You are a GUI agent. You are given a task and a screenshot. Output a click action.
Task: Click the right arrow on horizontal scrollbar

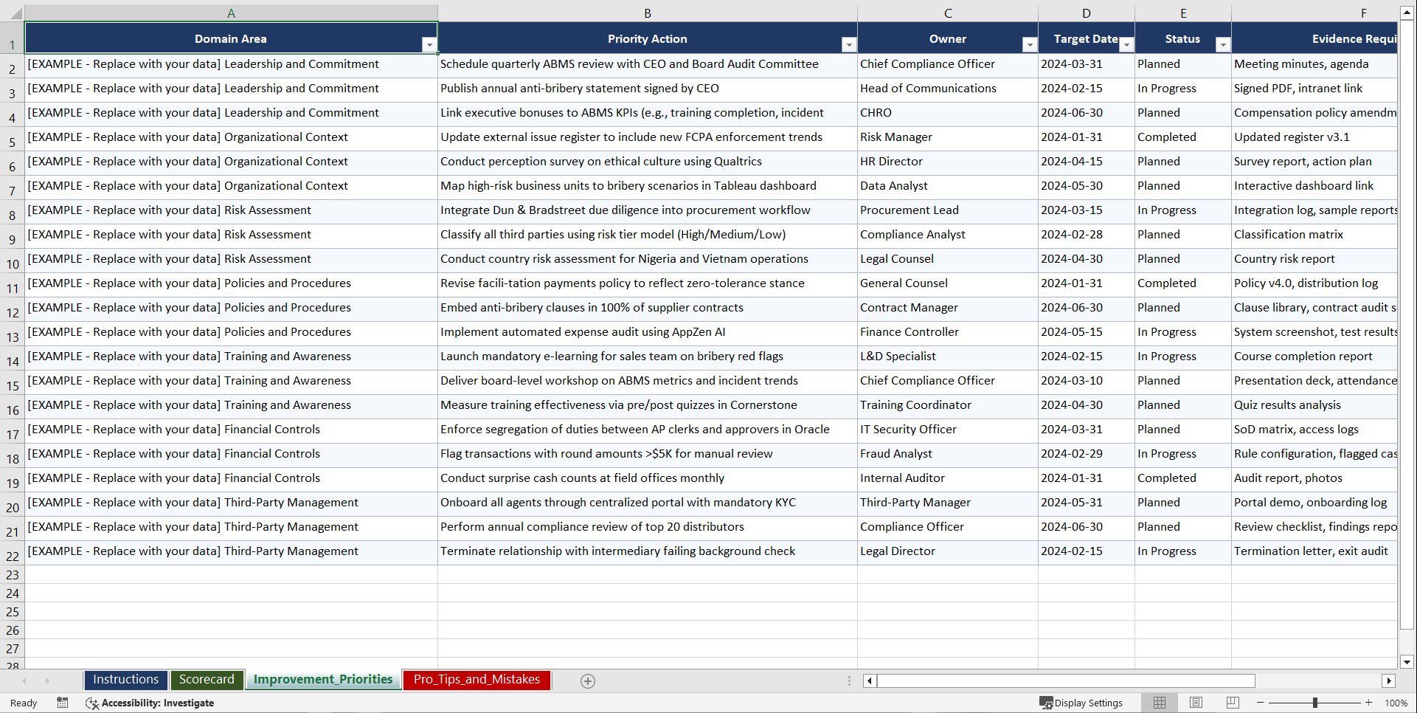tap(1390, 681)
